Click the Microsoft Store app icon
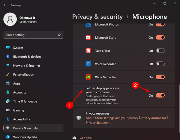The height and width of the screenshot is (140, 180). (x=88, y=38)
